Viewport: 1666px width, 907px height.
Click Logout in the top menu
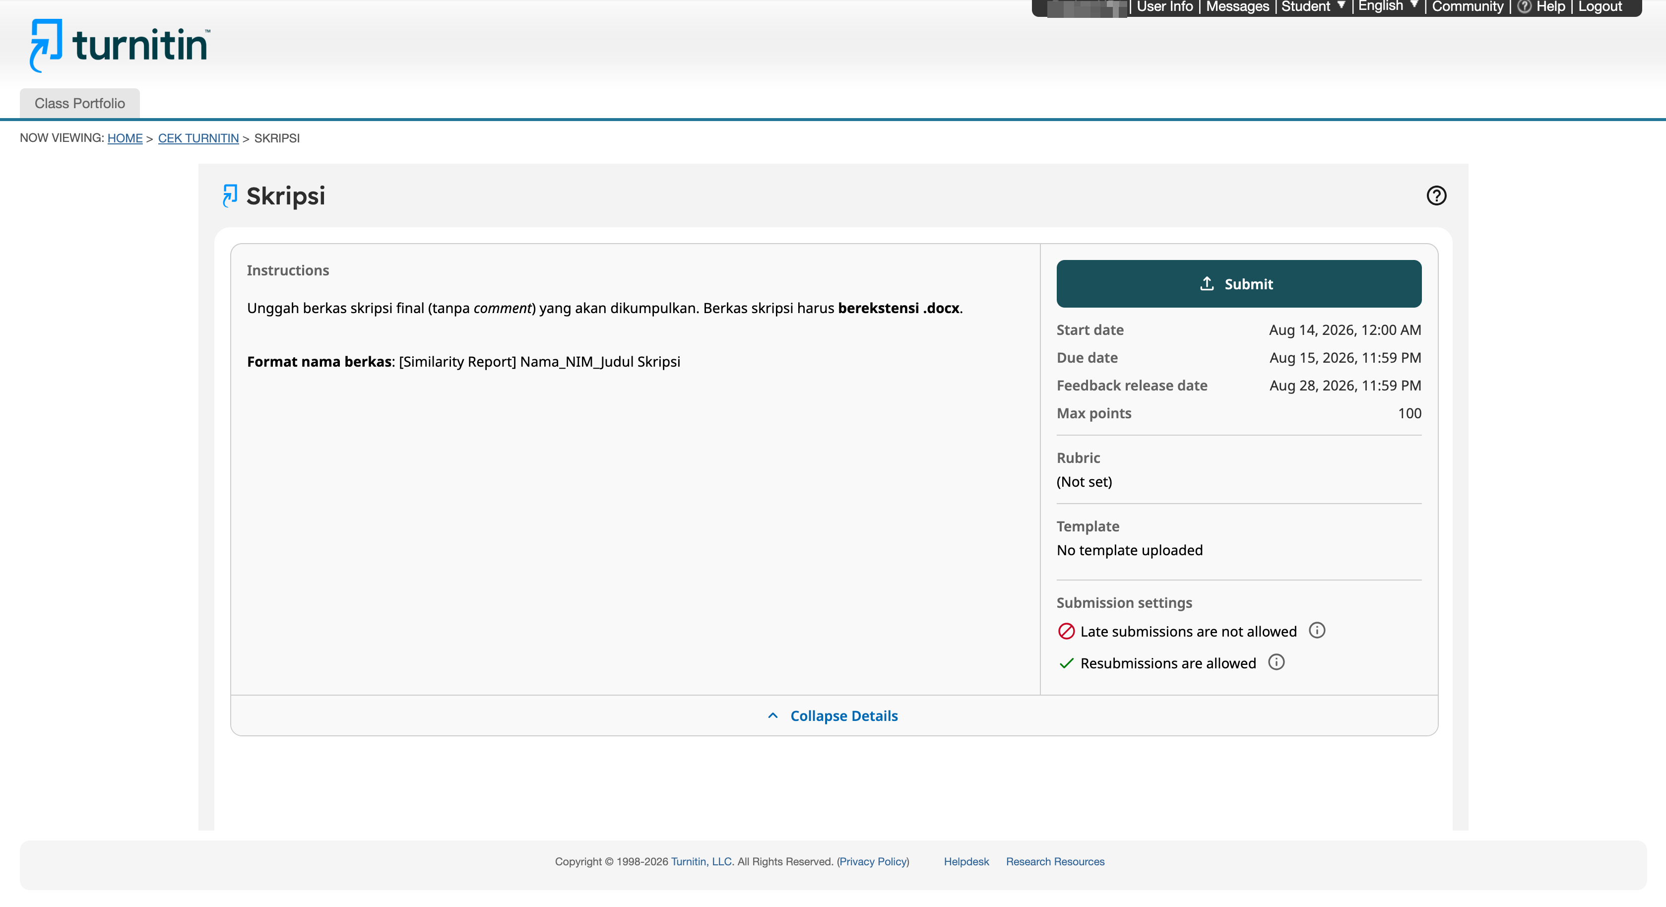[1600, 6]
